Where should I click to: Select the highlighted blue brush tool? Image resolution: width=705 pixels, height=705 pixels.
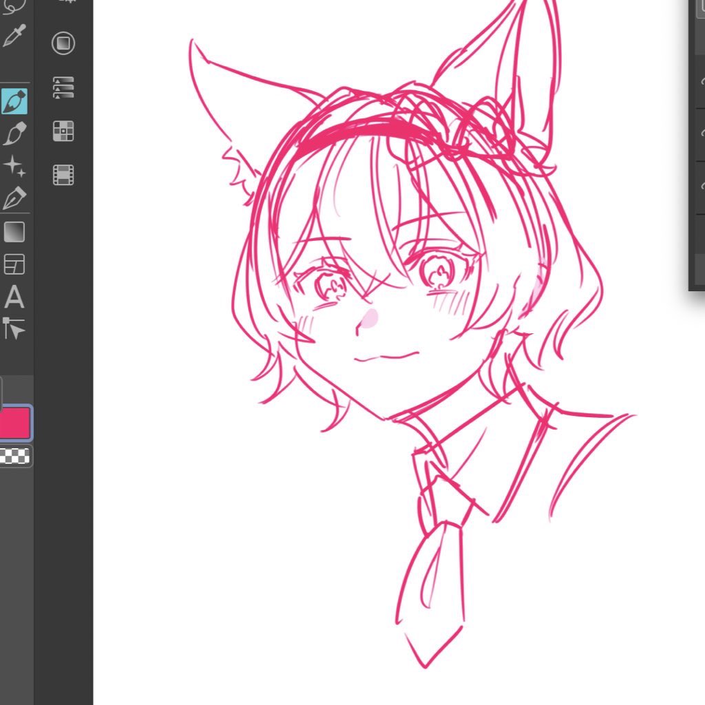[x=14, y=102]
